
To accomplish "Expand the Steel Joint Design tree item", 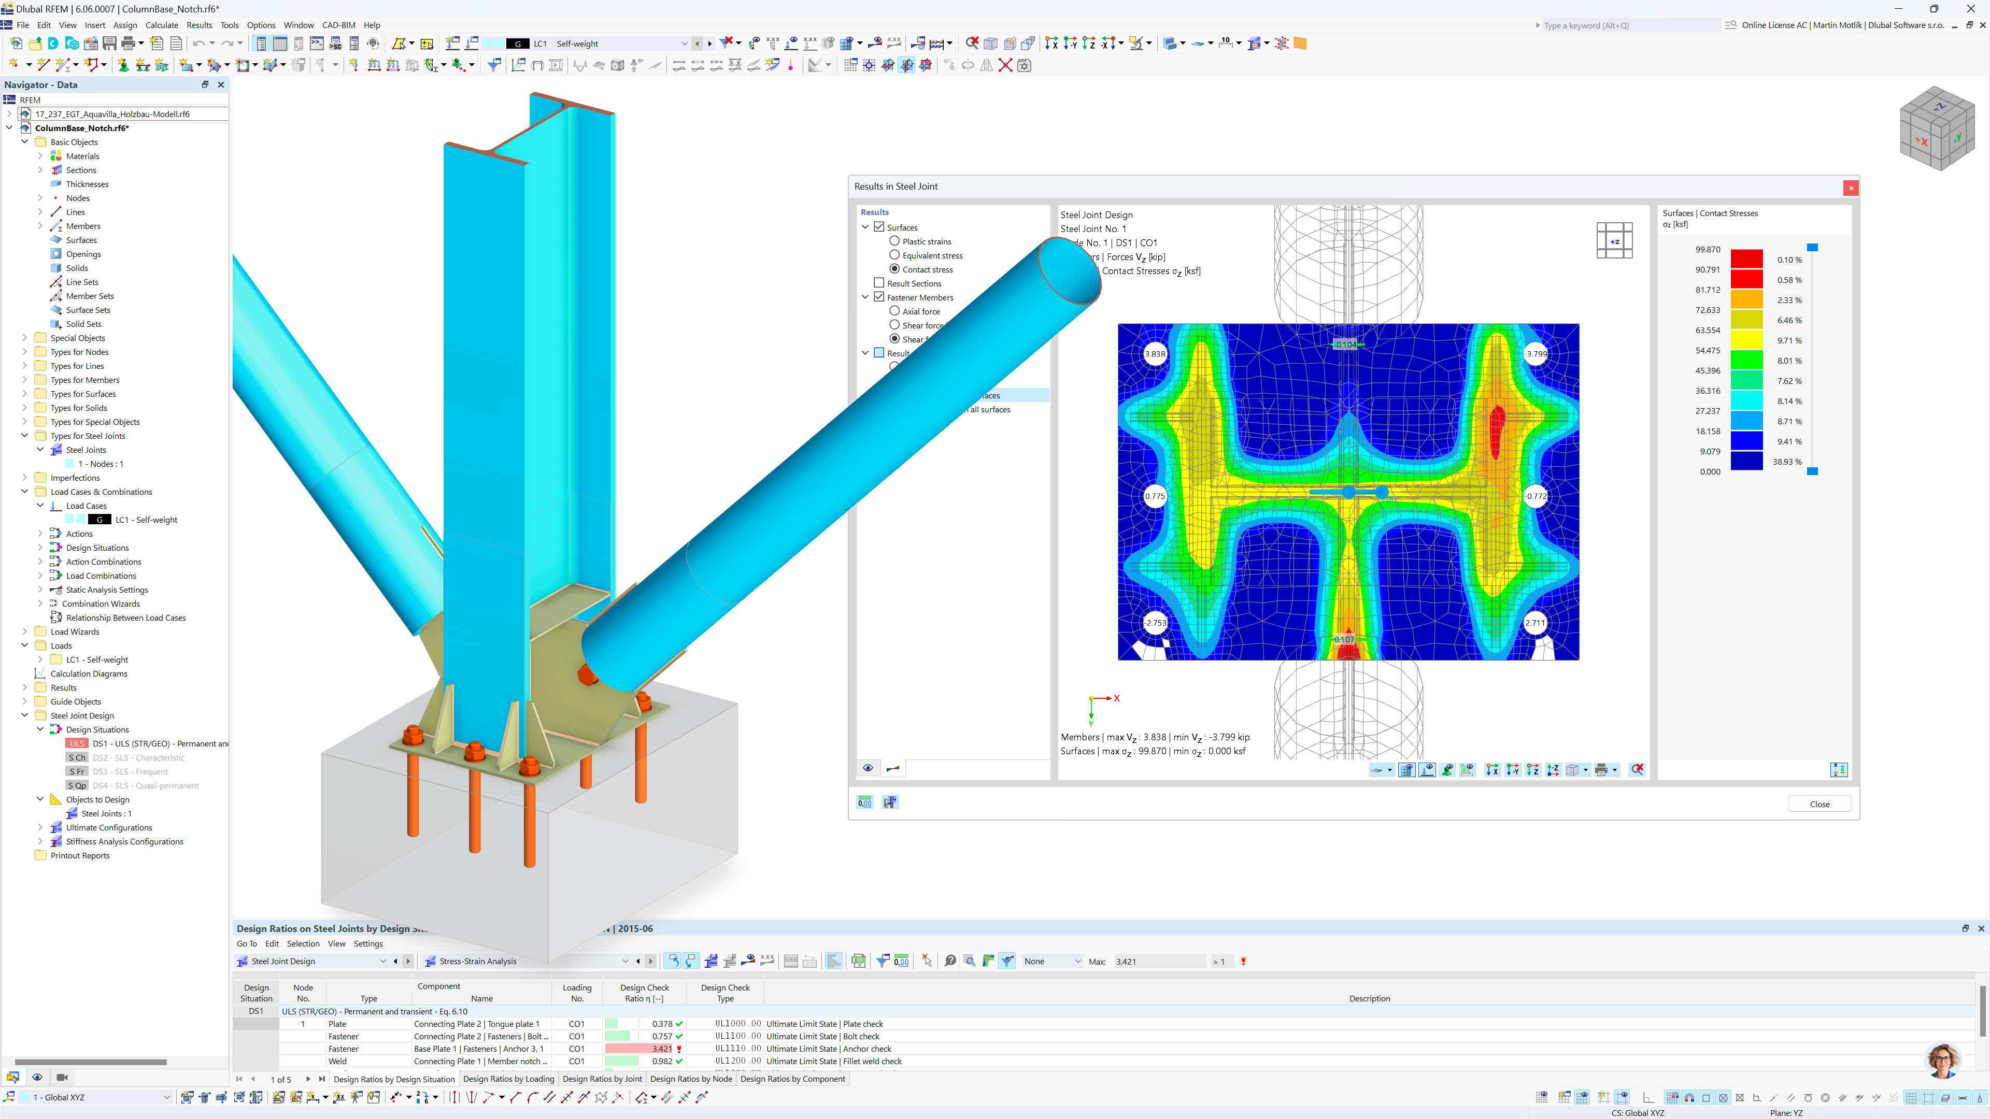I will 24,714.
